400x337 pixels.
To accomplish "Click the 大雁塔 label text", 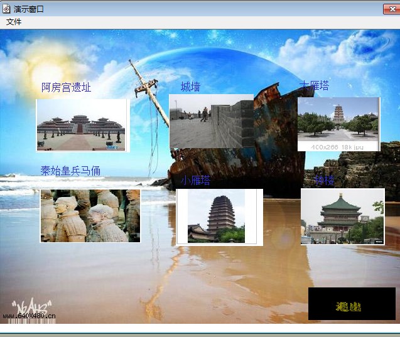I will click(x=314, y=85).
